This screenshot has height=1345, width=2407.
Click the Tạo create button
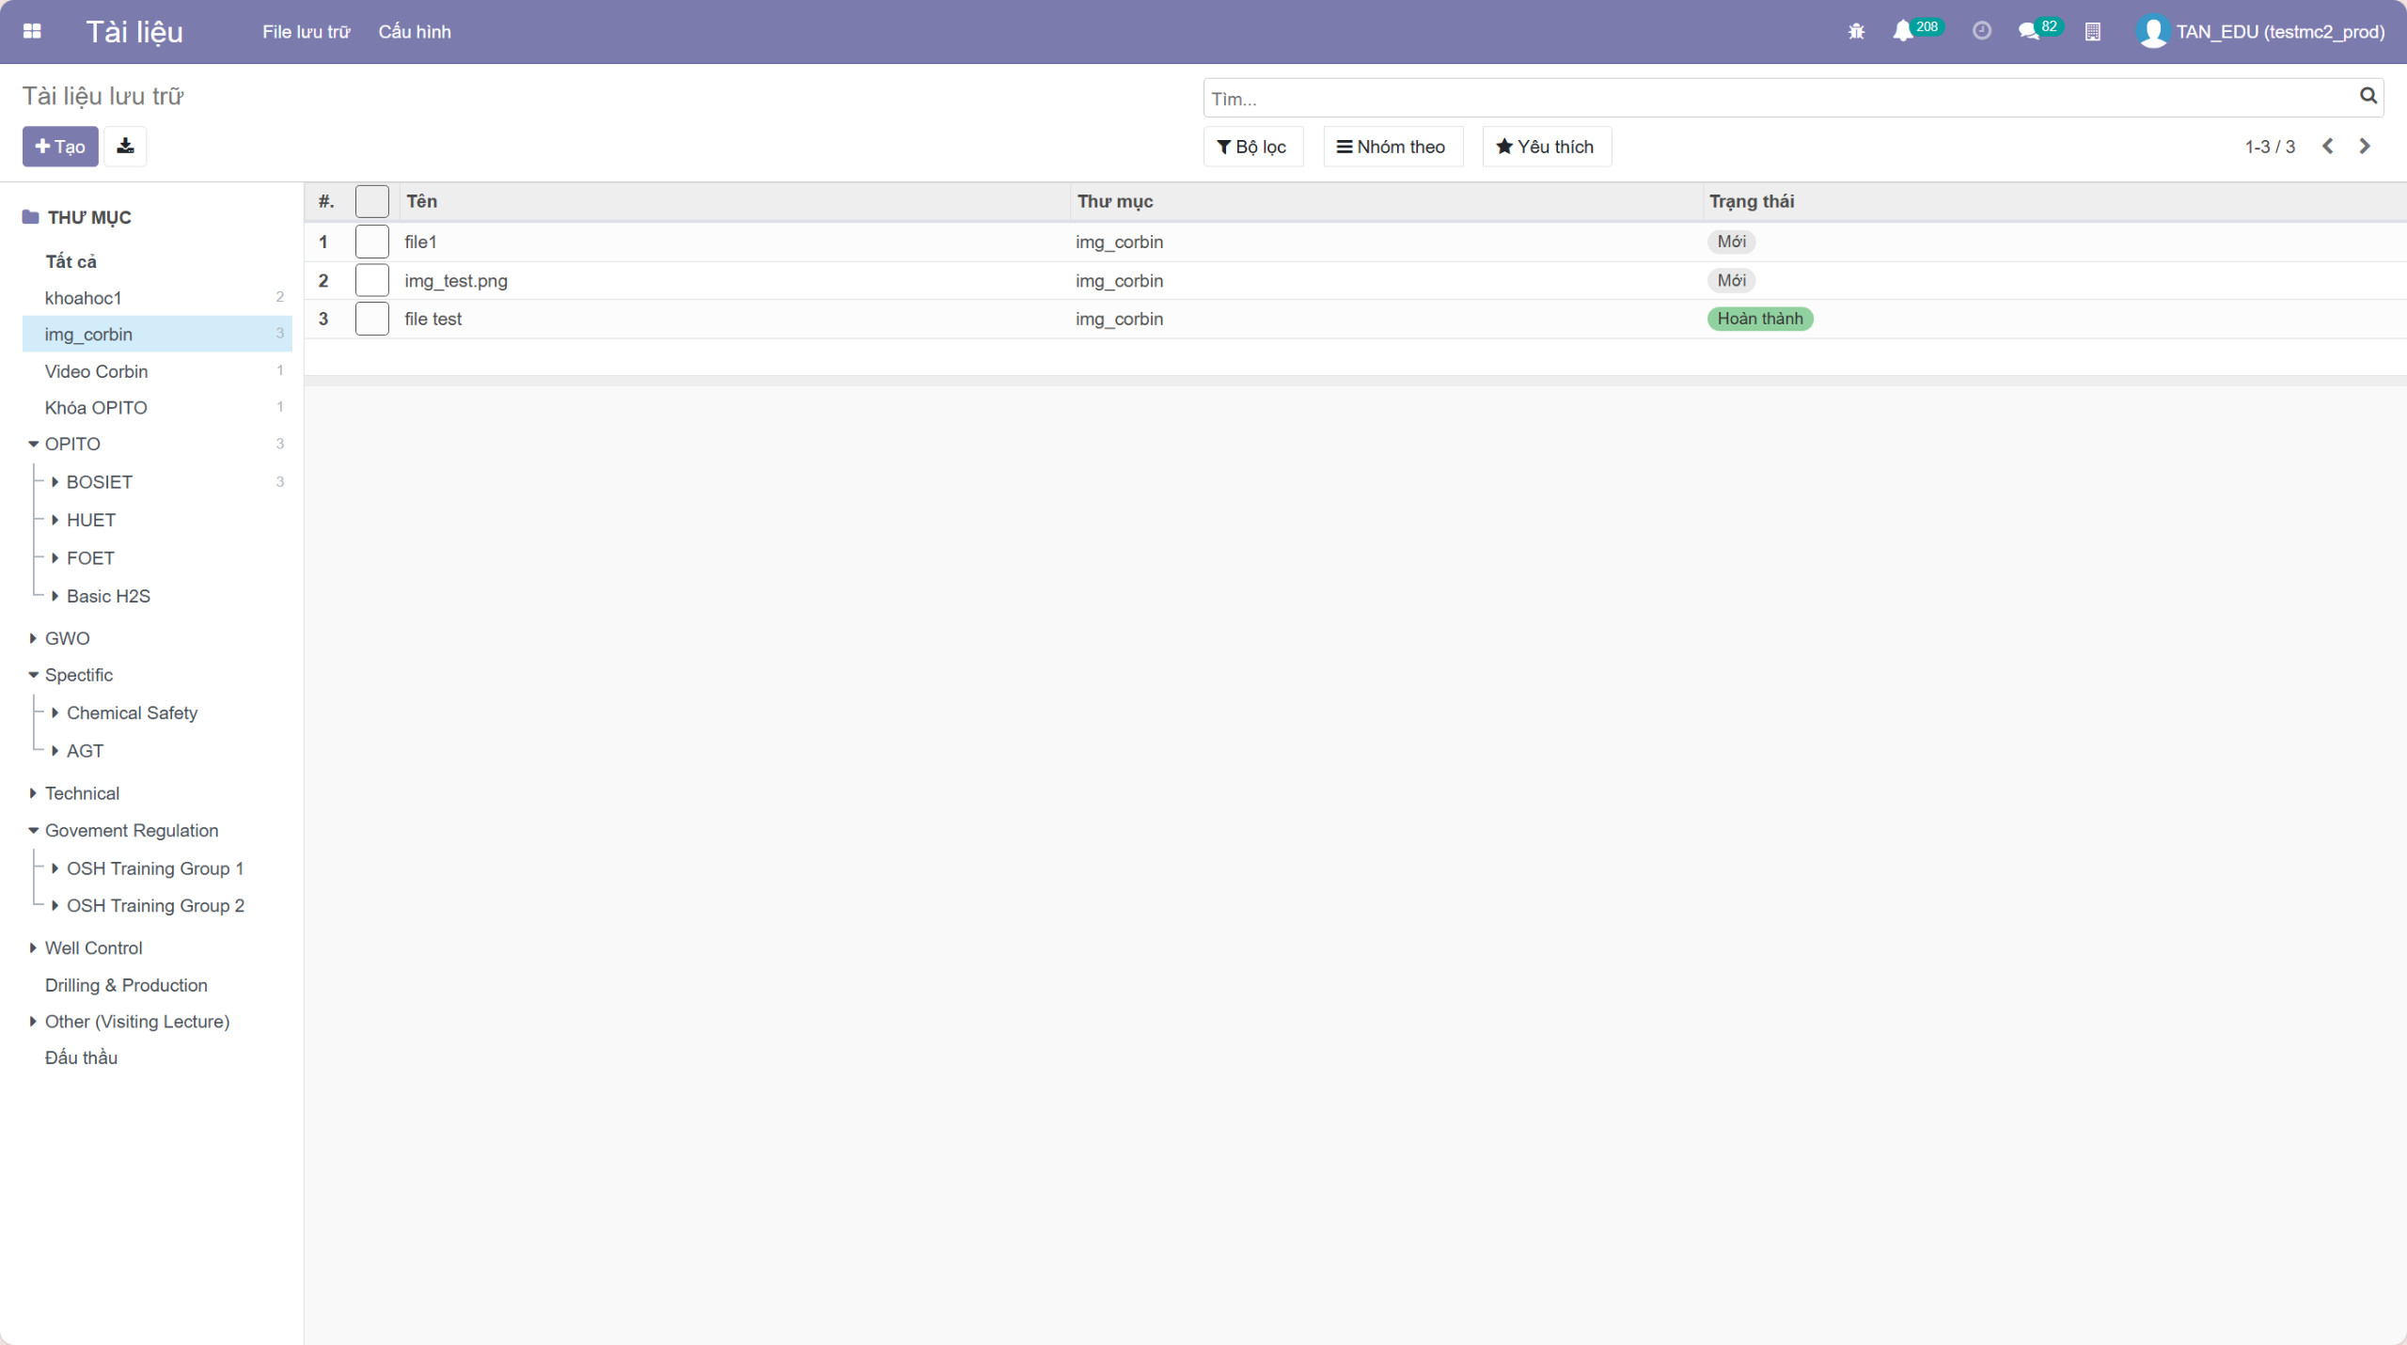[60, 146]
